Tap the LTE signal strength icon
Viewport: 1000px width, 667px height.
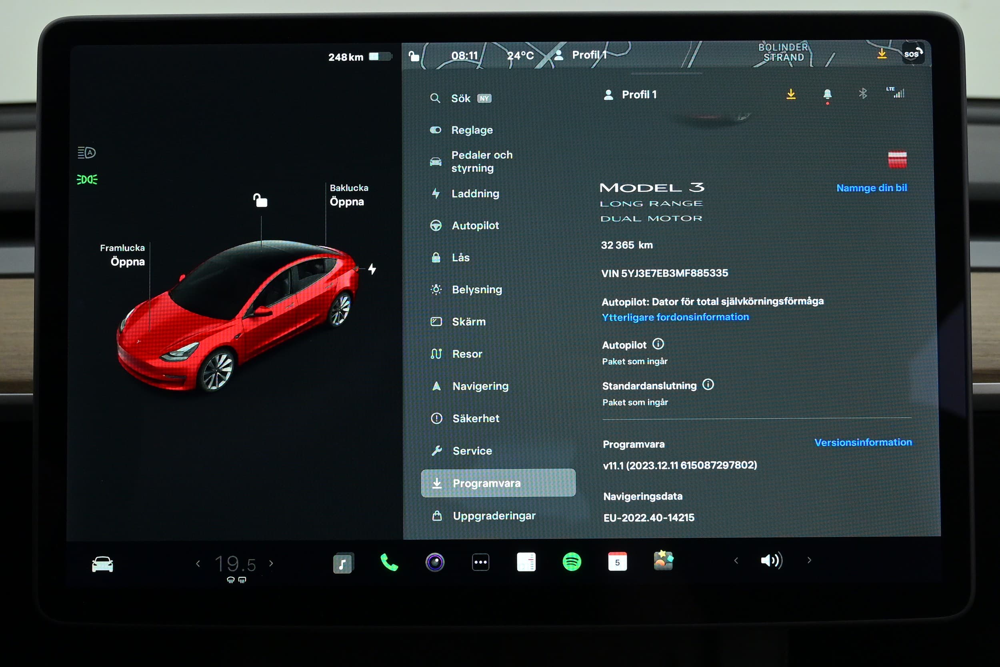896,92
